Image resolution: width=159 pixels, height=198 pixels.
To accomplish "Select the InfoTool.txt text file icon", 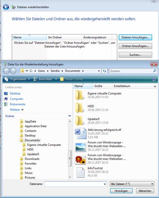I will 80,172.
